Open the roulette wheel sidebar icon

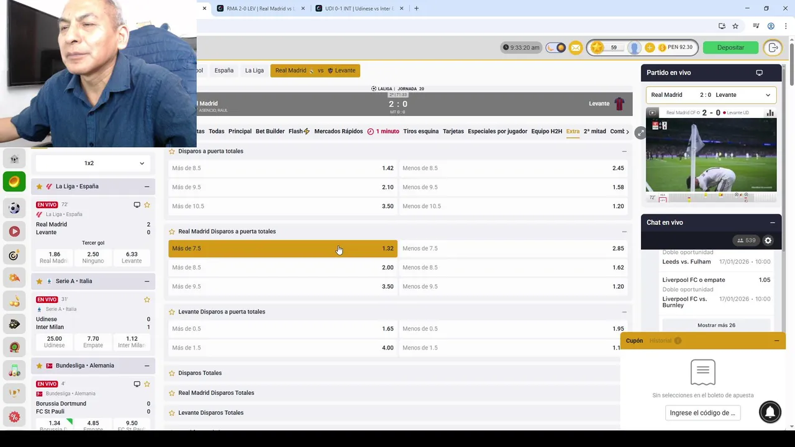point(14,347)
